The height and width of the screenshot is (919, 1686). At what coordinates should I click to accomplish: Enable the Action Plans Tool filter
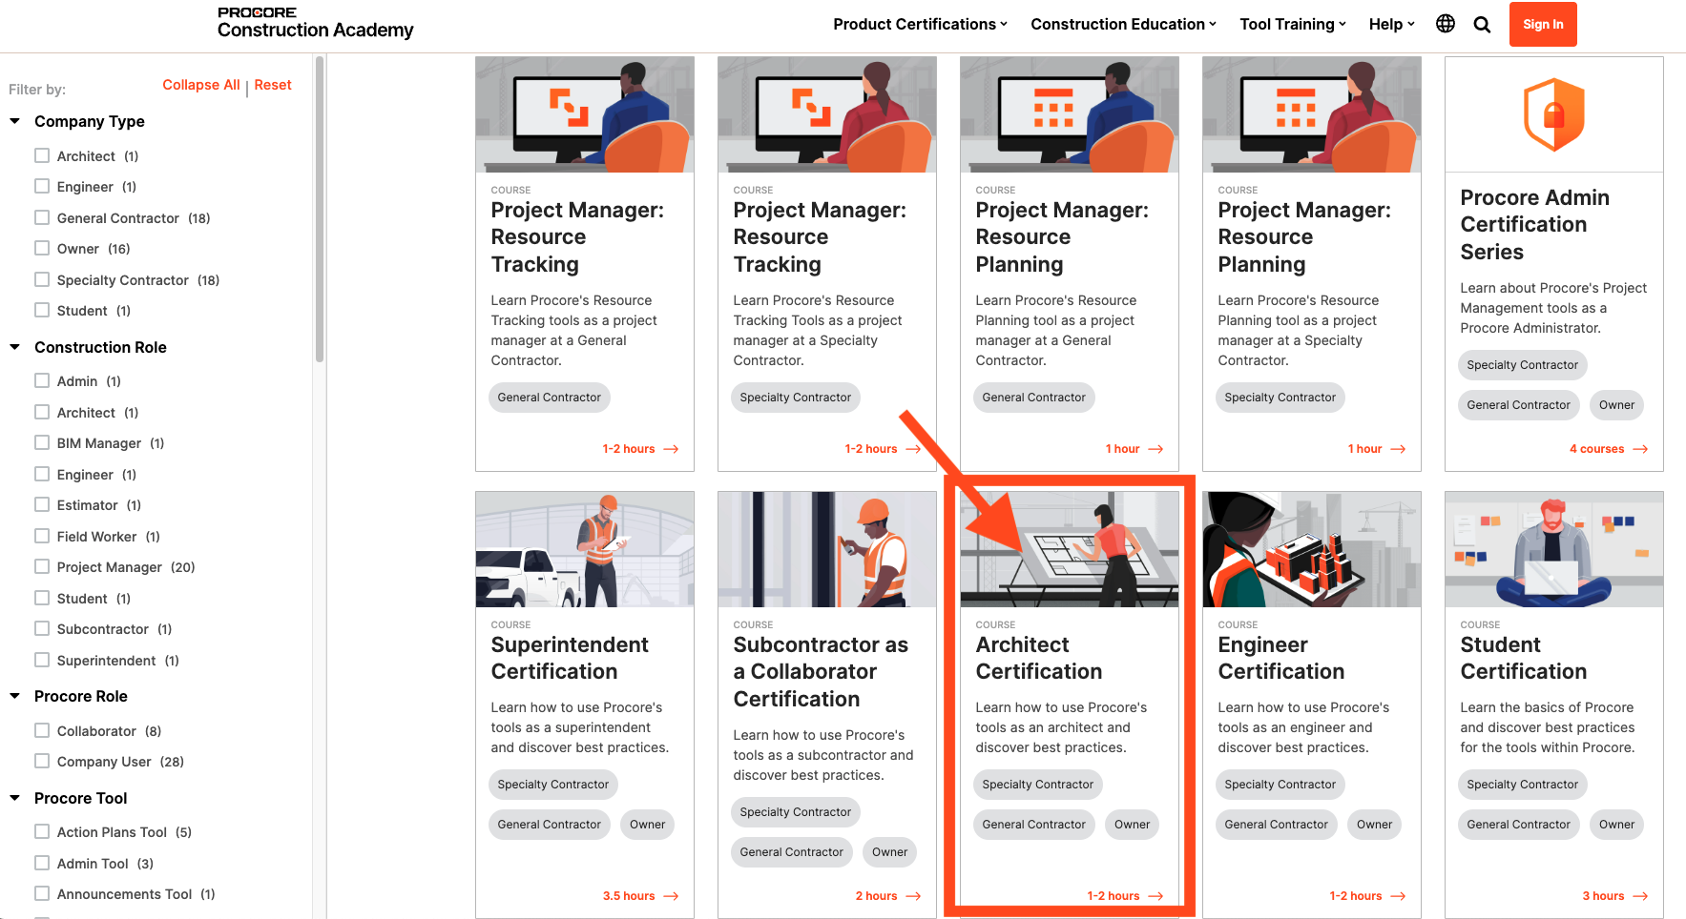click(x=42, y=831)
